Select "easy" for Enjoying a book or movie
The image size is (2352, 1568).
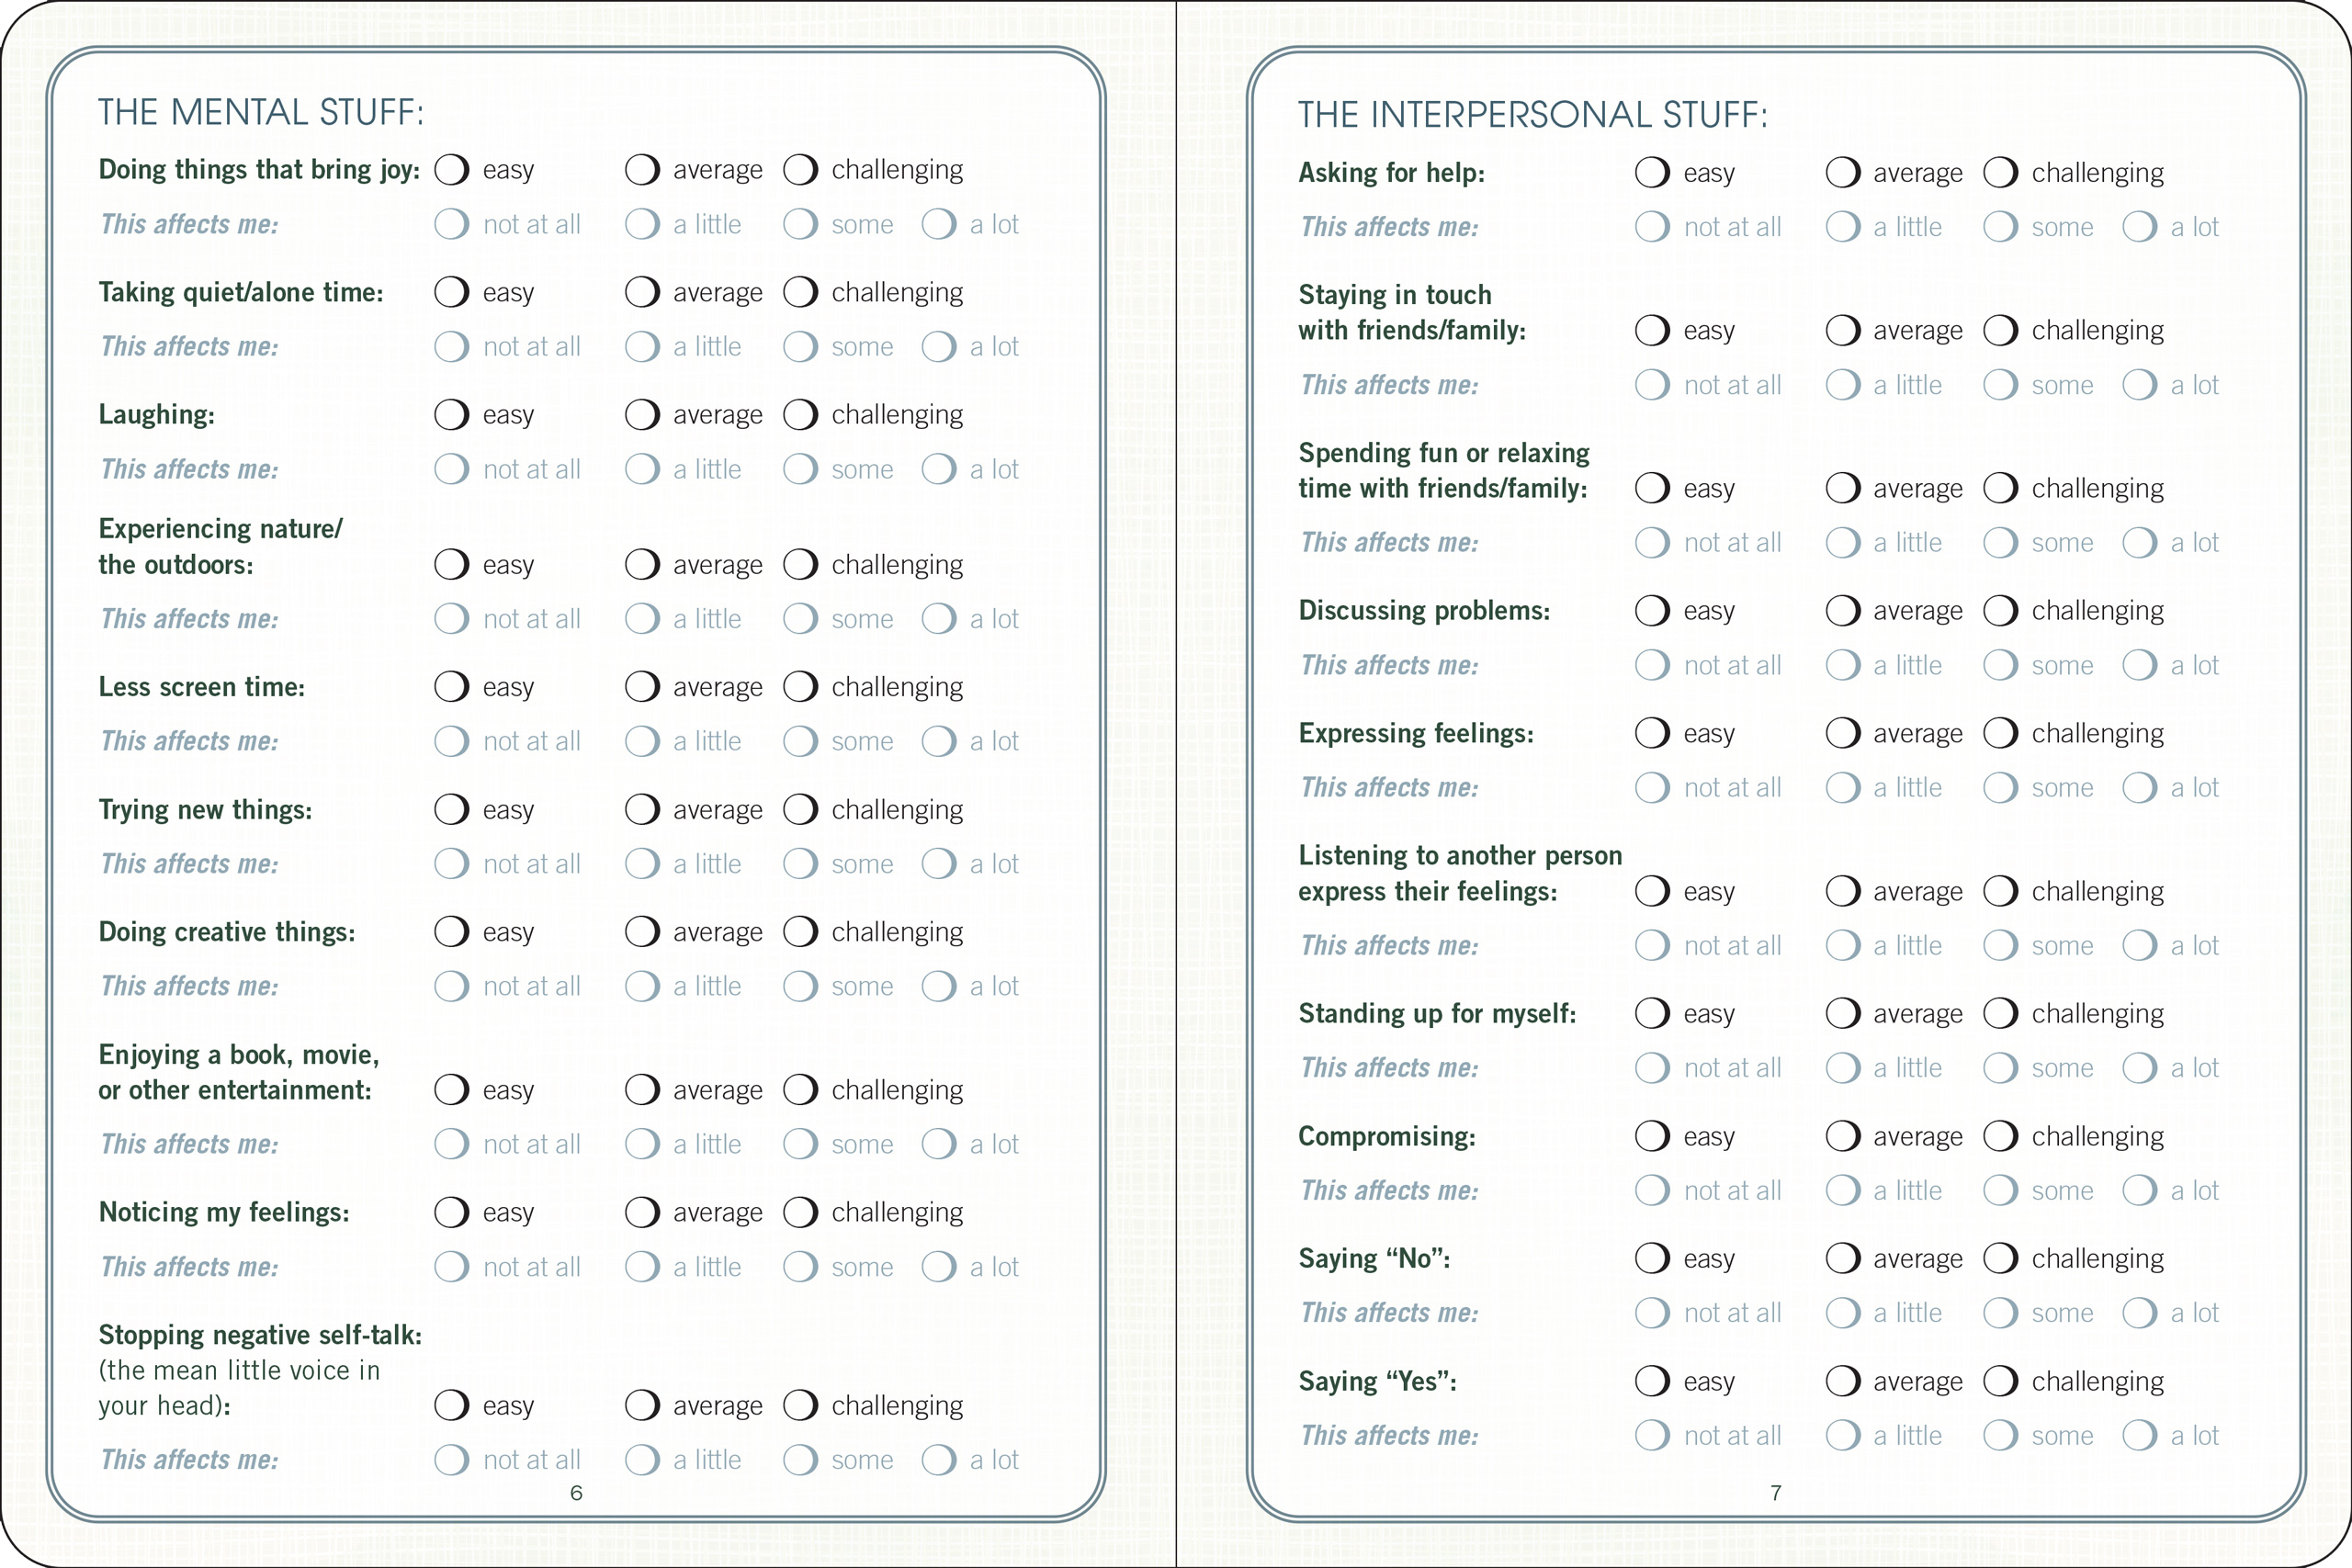[451, 1090]
